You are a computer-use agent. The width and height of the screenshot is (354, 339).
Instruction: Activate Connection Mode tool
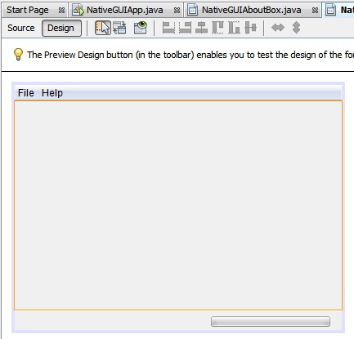coord(119,28)
